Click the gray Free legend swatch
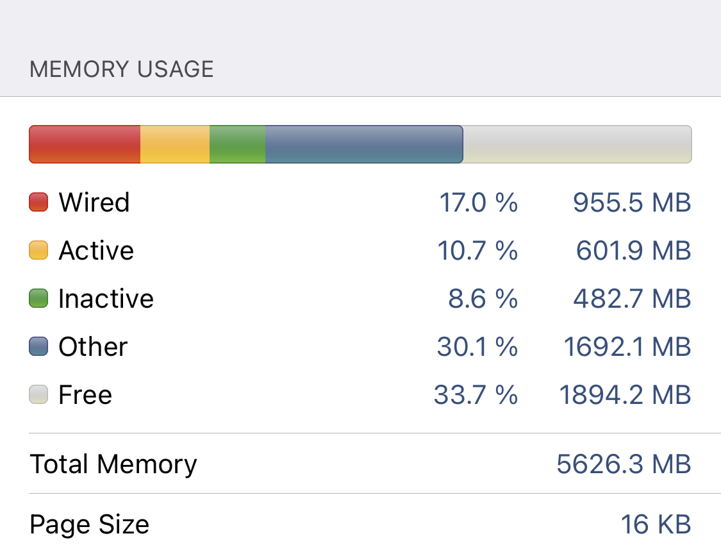The image size is (721, 545). pos(39,394)
